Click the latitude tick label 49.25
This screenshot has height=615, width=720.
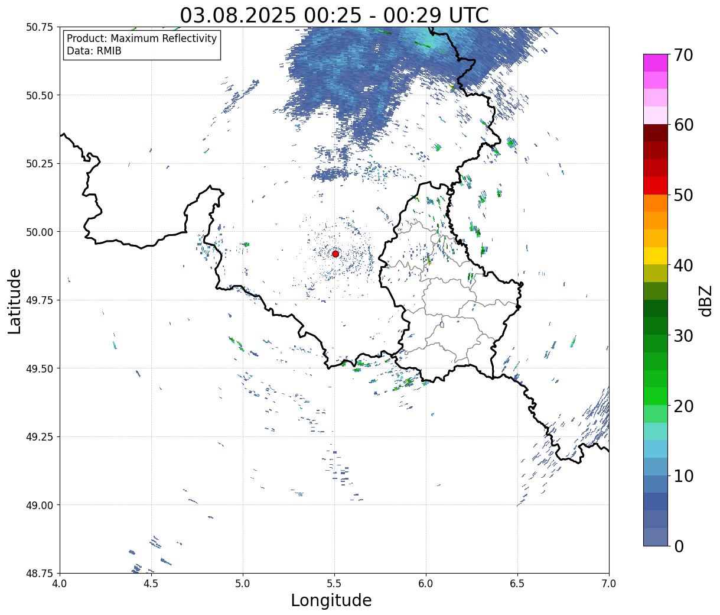(40, 437)
